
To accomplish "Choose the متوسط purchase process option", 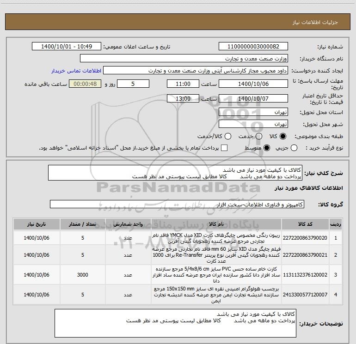I will pos(267,148).
